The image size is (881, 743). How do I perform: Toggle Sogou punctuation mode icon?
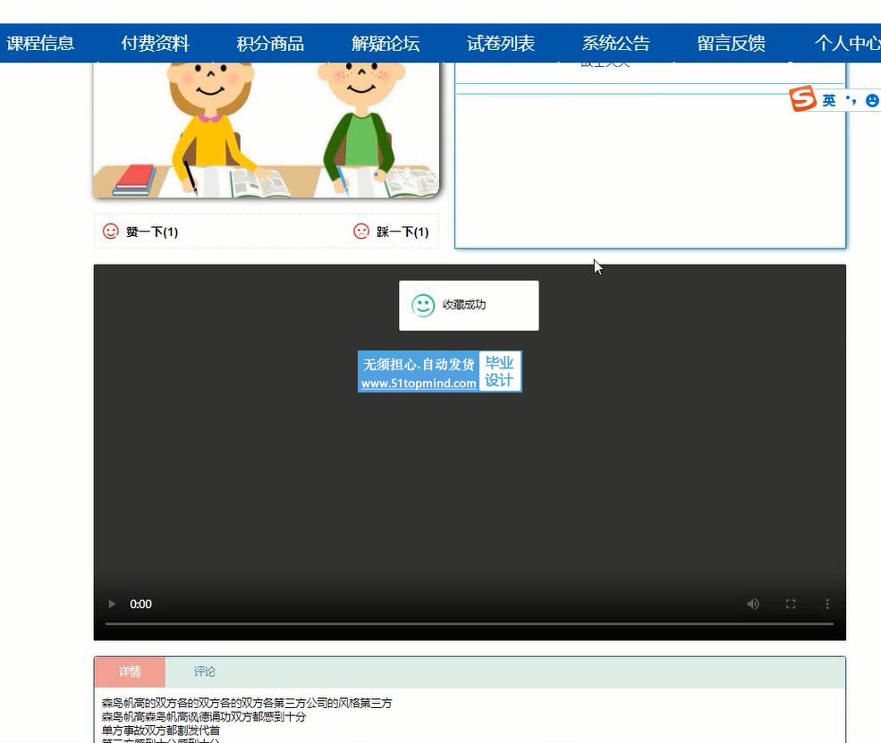click(x=851, y=100)
